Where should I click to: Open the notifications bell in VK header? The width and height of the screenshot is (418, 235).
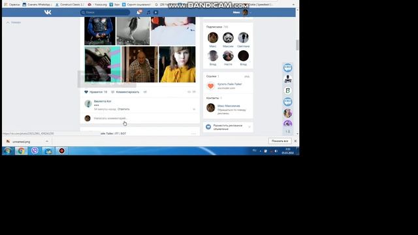[x=138, y=12]
